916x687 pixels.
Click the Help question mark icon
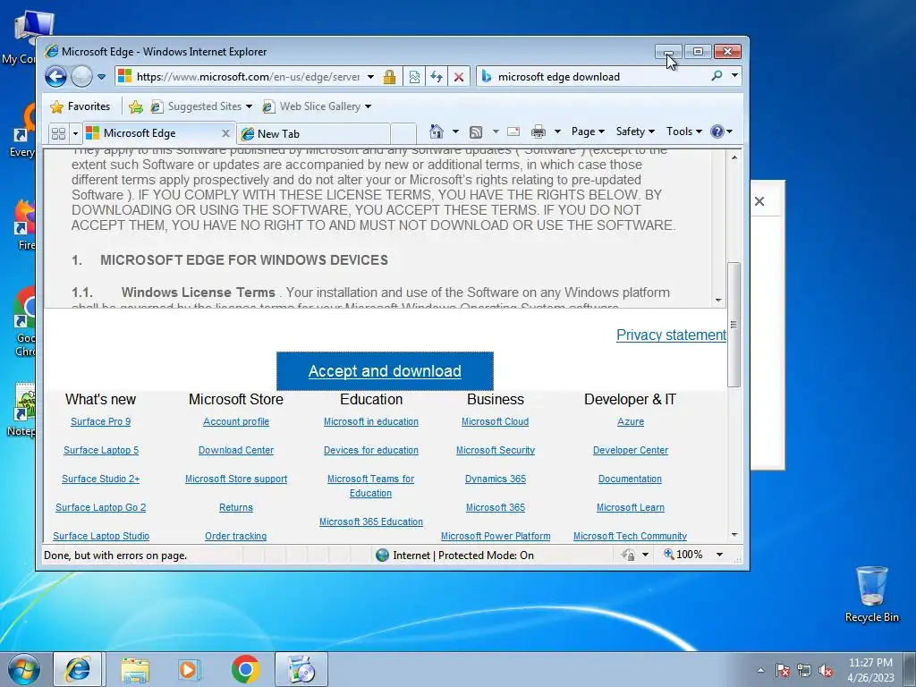point(717,131)
